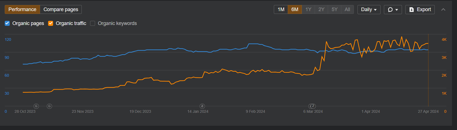The image size is (457, 130).
Task: Collapse the chart panel with the chevron
Action: 443,9
